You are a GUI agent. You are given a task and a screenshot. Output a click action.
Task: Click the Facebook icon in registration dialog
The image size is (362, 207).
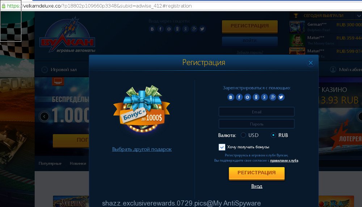(239, 97)
